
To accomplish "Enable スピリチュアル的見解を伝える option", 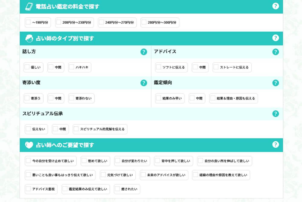I will pyautogui.click(x=75, y=129).
